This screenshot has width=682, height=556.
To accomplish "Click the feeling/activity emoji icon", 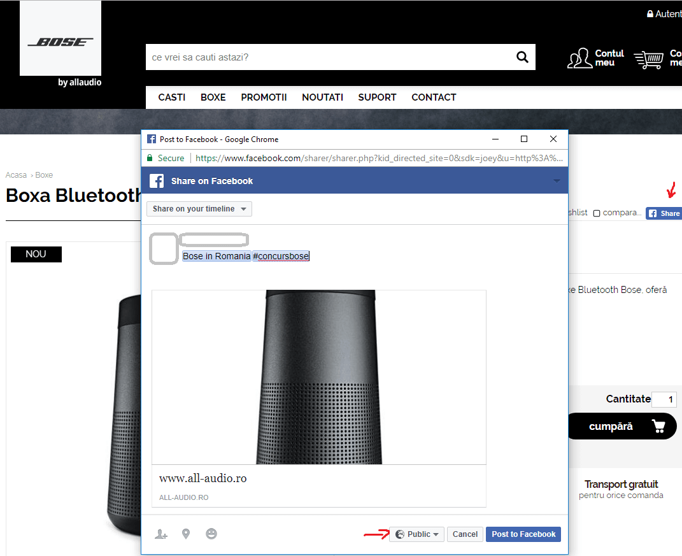I will click(x=211, y=534).
